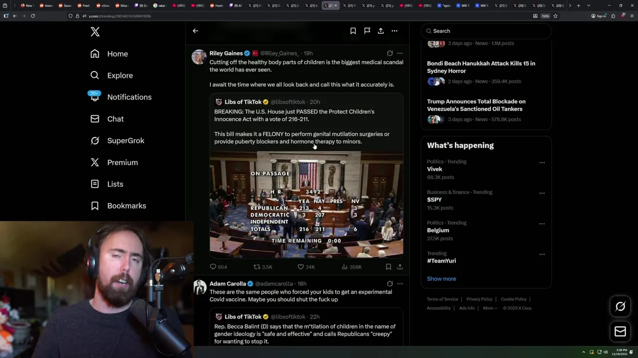Click browser Sign in button
Viewport: 638px width, 358px height.
coord(599,16)
